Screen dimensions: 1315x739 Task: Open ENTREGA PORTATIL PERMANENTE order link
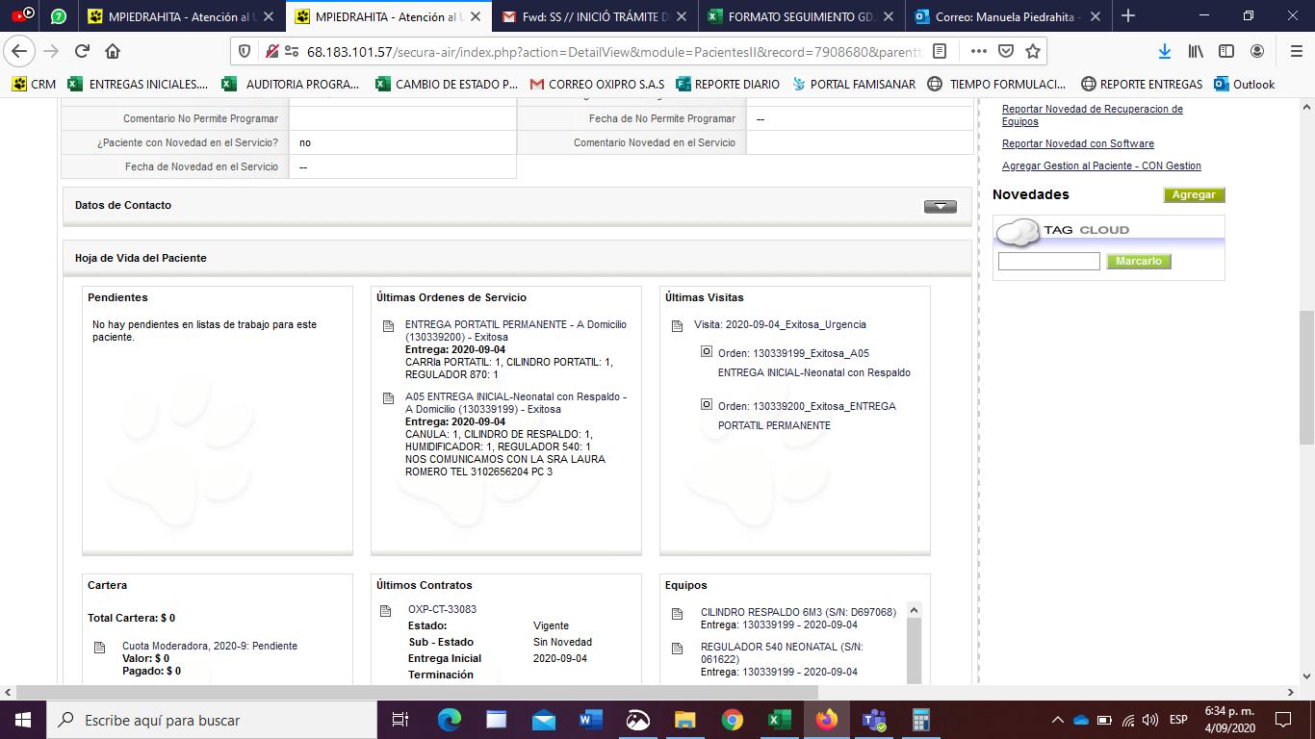tap(516, 331)
